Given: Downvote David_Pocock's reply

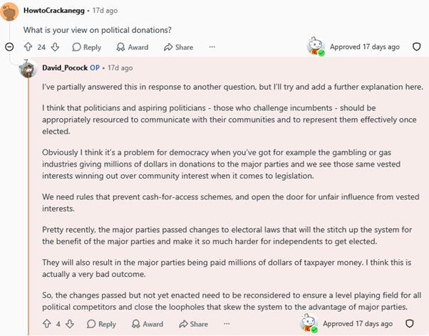Looking at the screenshot, I should pos(70,324).
